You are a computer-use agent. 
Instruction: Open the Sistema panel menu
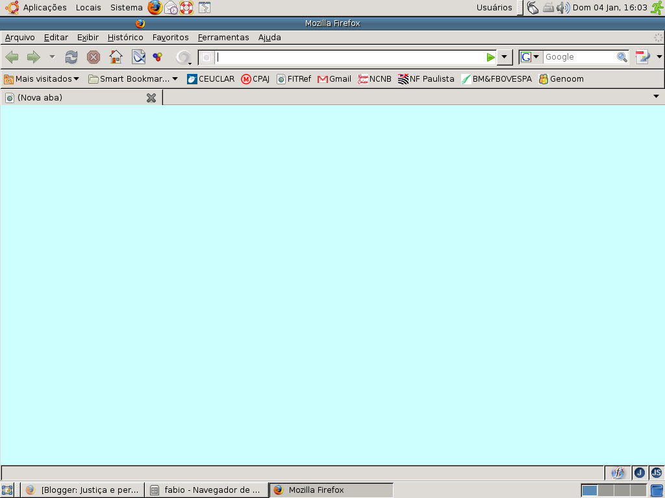(x=127, y=8)
